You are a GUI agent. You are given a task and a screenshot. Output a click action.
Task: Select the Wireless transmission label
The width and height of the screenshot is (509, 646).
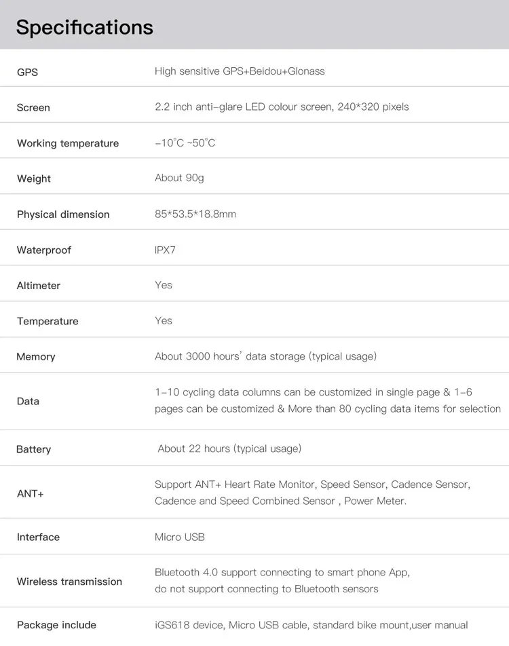[x=69, y=582]
